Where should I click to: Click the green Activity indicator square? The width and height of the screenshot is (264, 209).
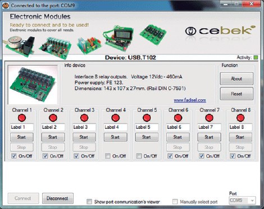[256, 58]
